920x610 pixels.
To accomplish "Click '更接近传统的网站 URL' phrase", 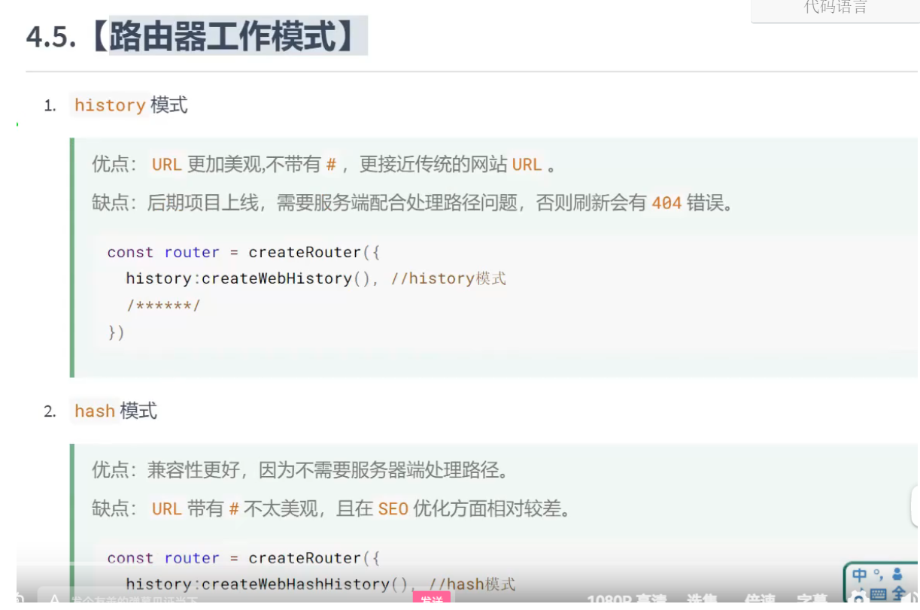I will (x=451, y=164).
